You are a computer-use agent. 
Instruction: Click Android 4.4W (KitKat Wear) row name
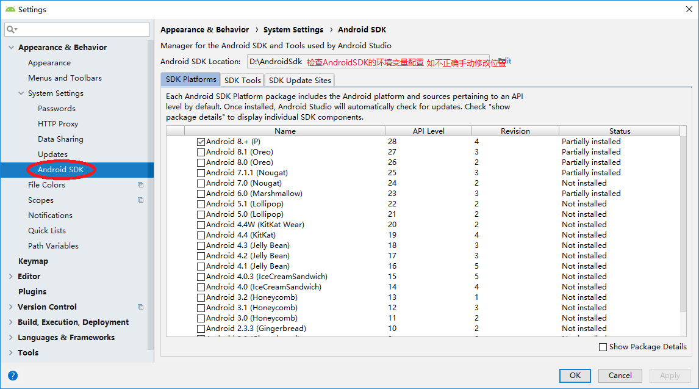pos(255,225)
